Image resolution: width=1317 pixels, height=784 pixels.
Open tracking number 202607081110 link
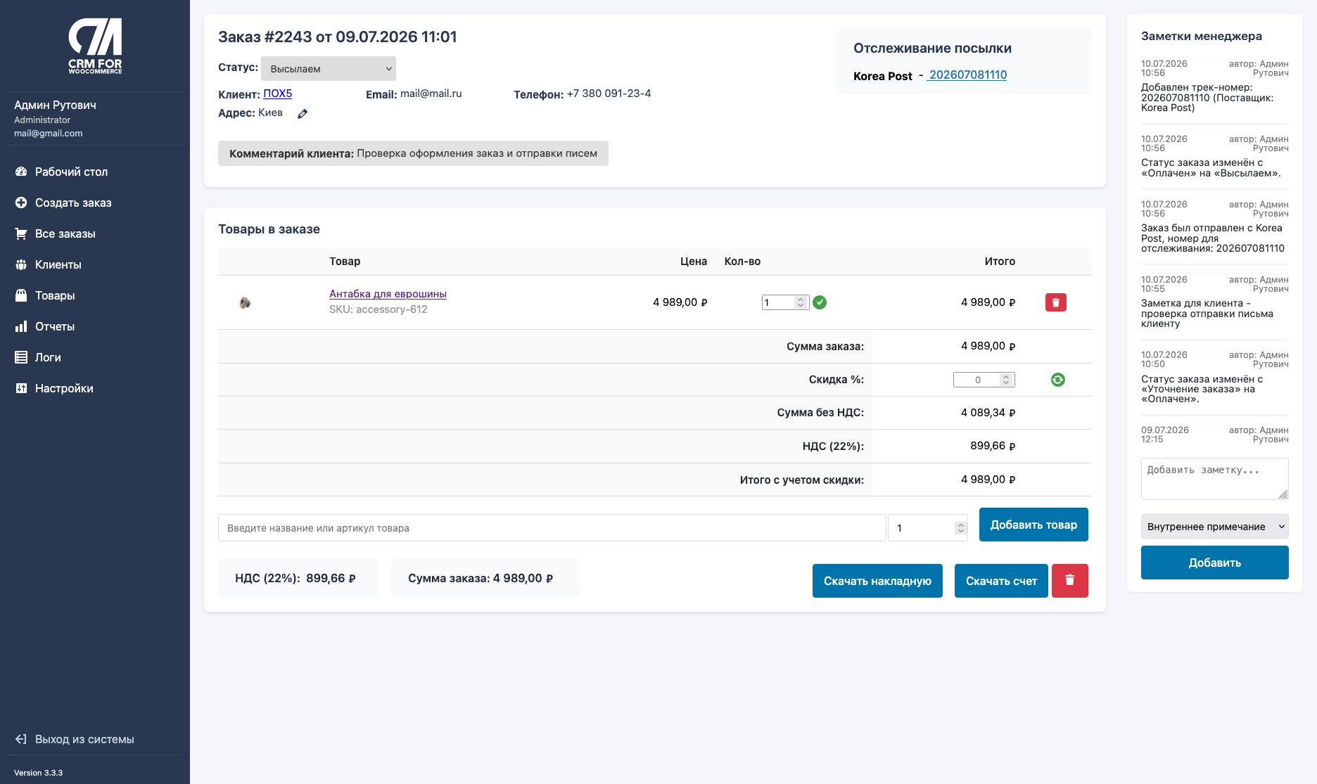point(967,75)
